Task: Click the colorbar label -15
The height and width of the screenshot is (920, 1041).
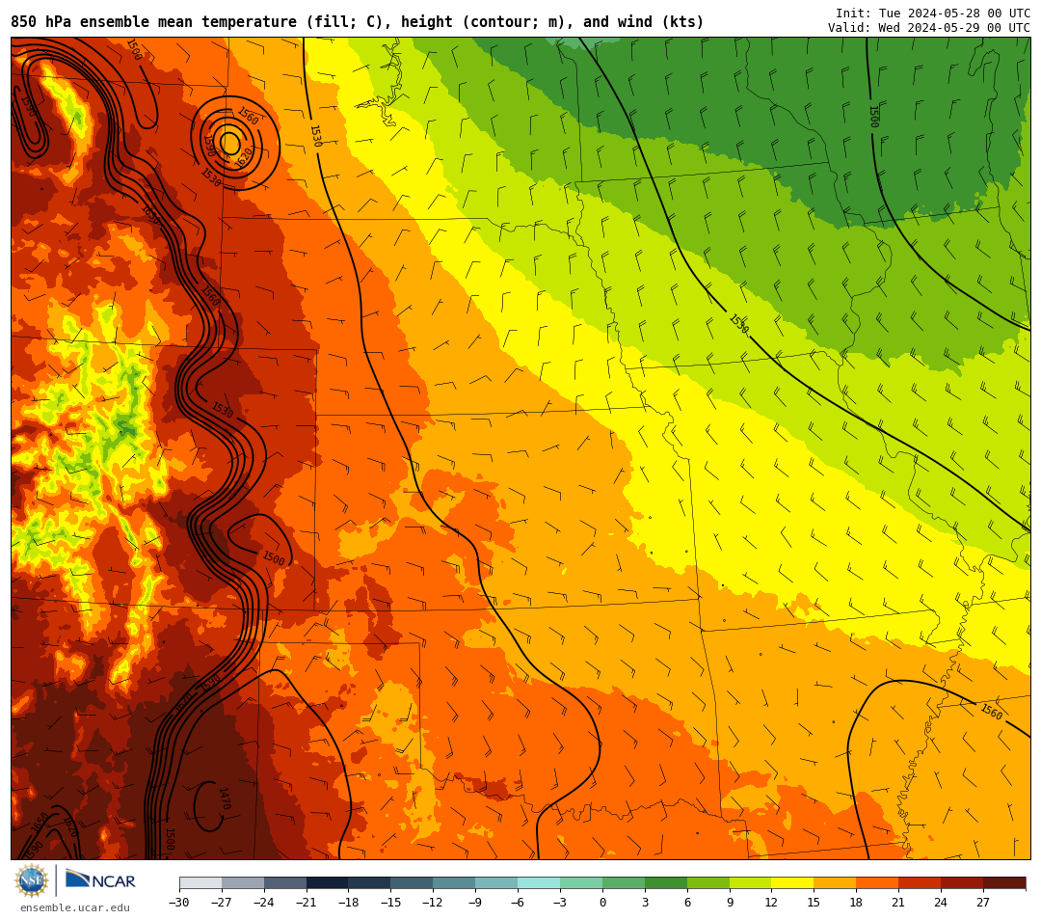Action: 391,902
